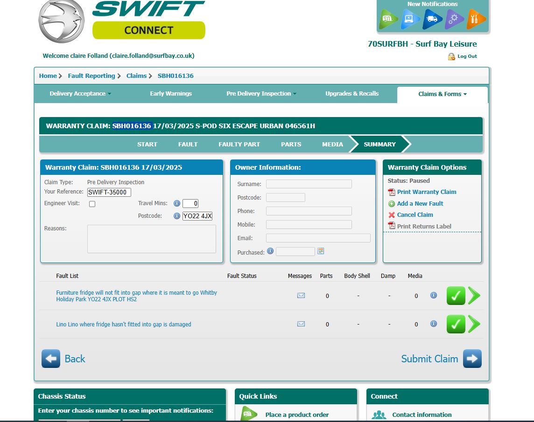Open the Lino where fridge hasn't fitted fault
Screen dimensions: 534x422
click(124, 325)
